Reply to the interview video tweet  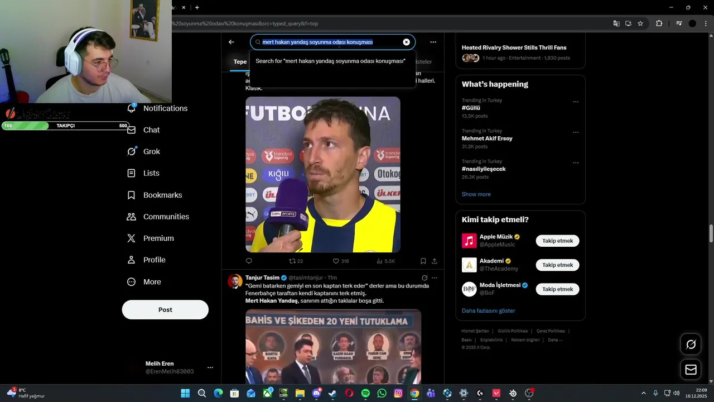tap(249, 261)
